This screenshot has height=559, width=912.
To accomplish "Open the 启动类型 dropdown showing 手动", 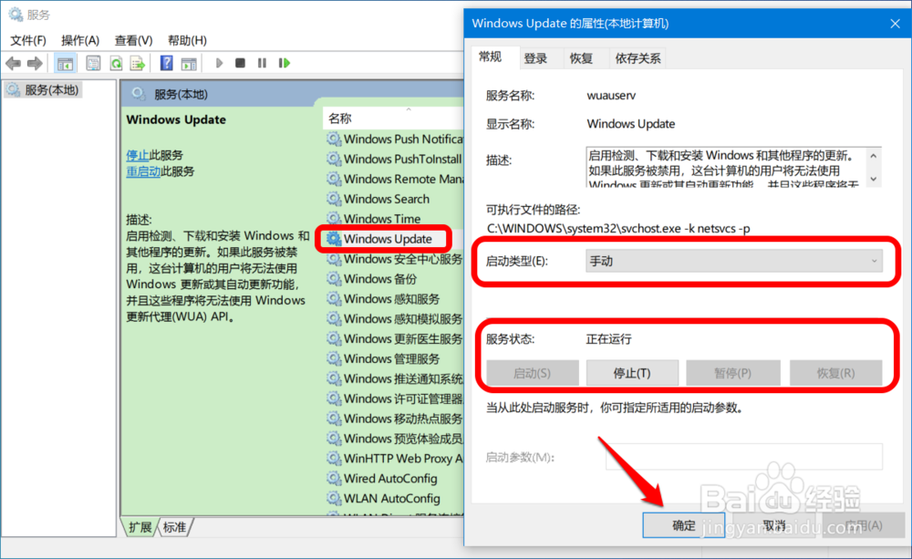I will [x=733, y=261].
